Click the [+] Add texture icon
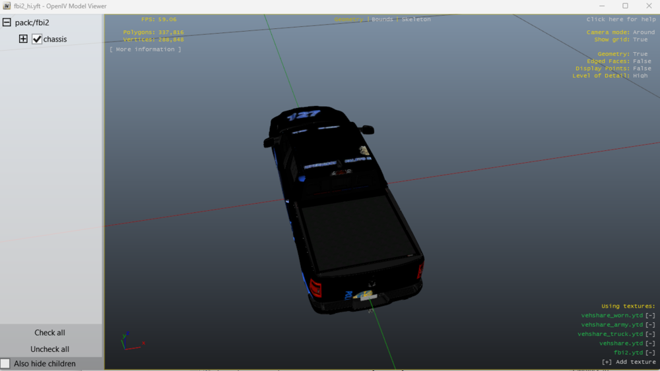The image size is (660, 371). (x=607, y=362)
